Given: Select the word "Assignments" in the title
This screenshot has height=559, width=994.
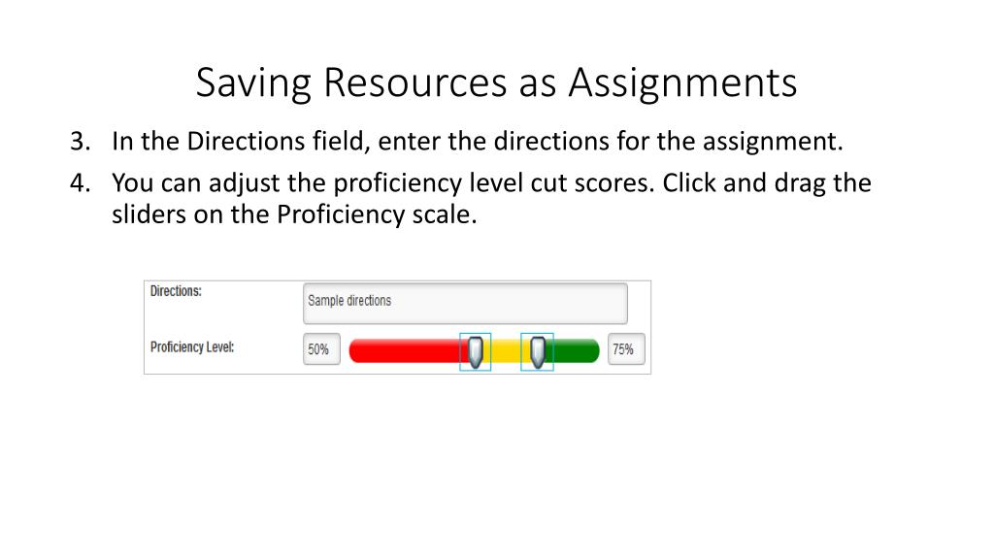Looking at the screenshot, I should coord(682,82).
